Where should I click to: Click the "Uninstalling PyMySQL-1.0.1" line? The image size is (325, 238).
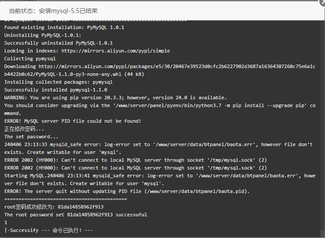pyautogui.click(x=43, y=35)
